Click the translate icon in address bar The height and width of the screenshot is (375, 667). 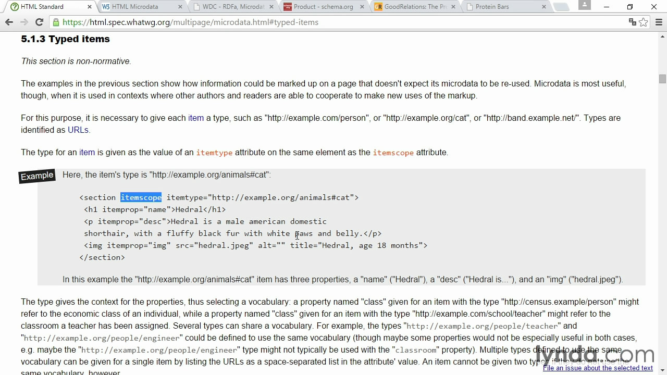[x=632, y=22]
